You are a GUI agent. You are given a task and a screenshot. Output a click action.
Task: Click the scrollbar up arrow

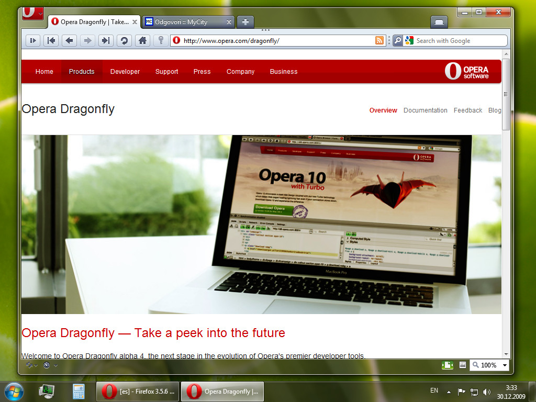(506, 54)
